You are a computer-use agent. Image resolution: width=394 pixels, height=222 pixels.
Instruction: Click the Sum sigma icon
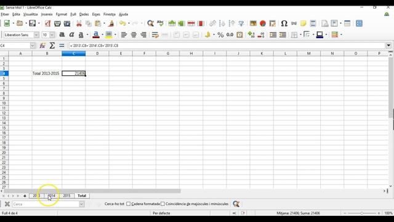coord(52,46)
